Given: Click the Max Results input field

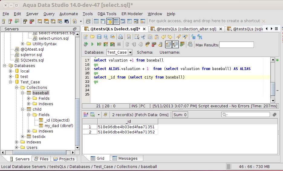Looking at the screenshot, I should coord(236,45).
